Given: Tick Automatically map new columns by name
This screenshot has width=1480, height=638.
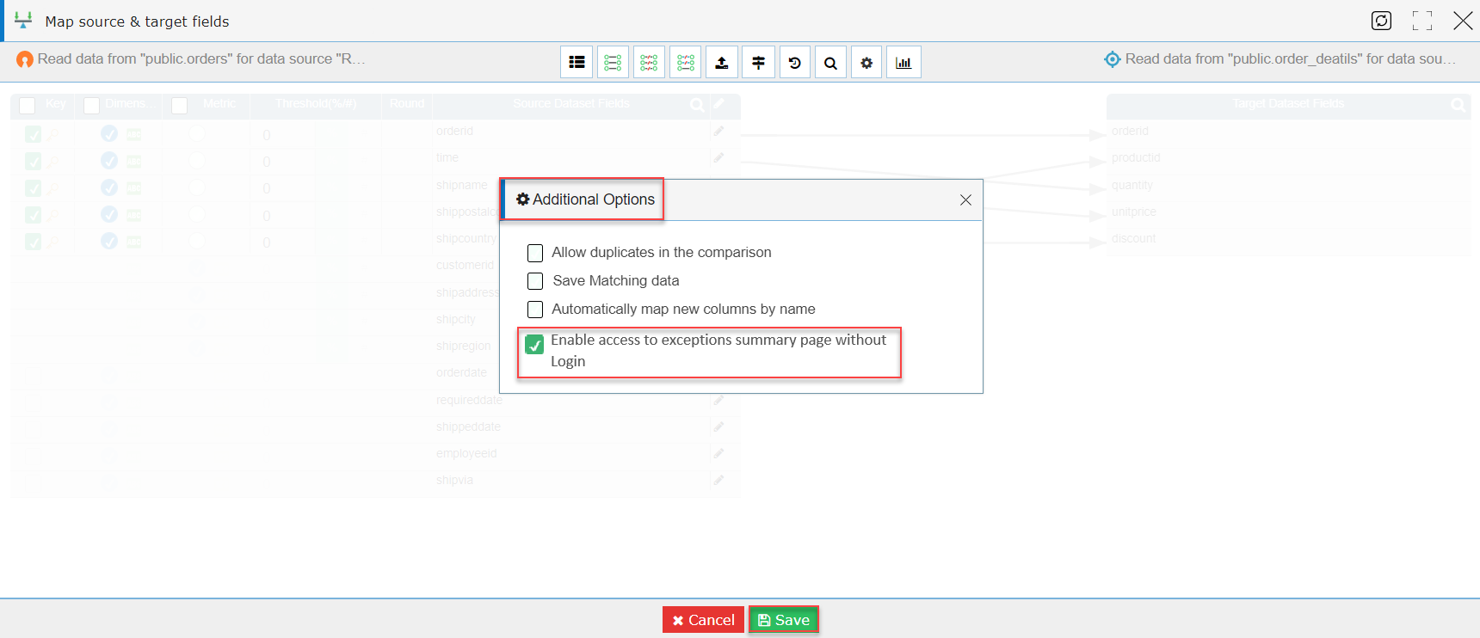Looking at the screenshot, I should tap(535, 310).
